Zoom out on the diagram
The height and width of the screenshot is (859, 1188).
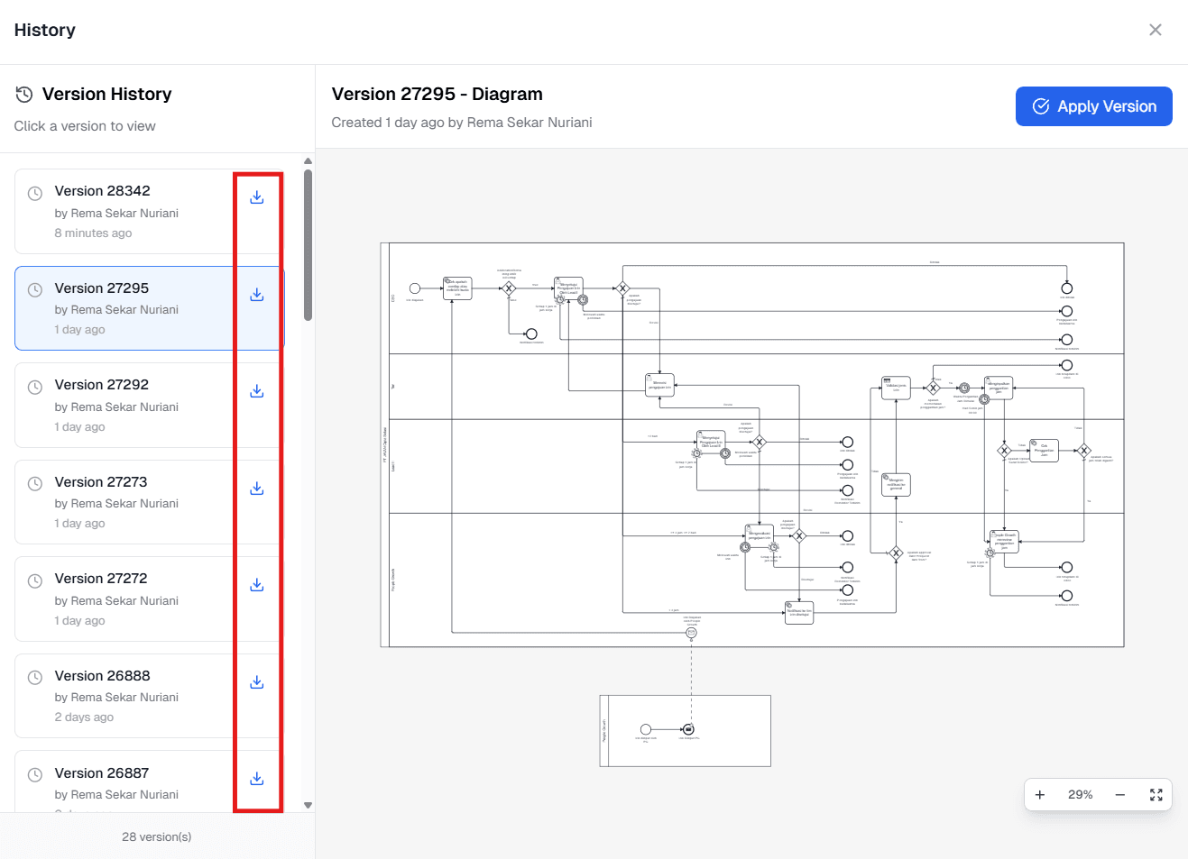click(1119, 794)
